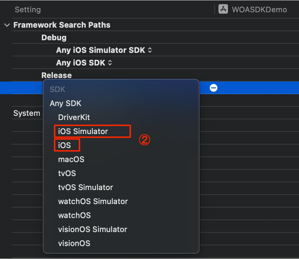The width and height of the screenshot is (299, 259).
Task: Click the WOASDKDemo app target icon
Action: 223,9
